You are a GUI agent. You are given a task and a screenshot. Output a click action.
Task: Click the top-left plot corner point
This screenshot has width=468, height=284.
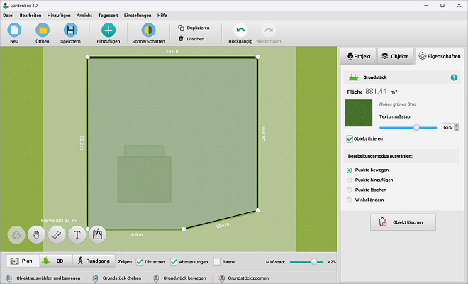click(87, 57)
